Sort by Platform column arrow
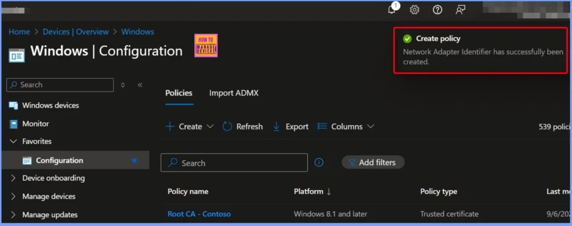572x226 pixels. click(x=328, y=192)
